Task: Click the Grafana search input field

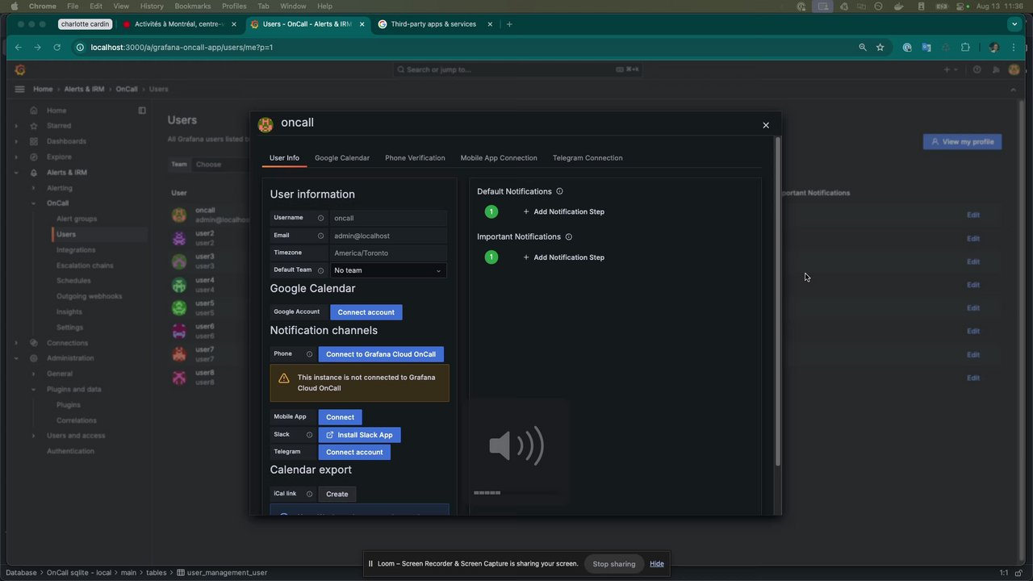Action: (518, 69)
